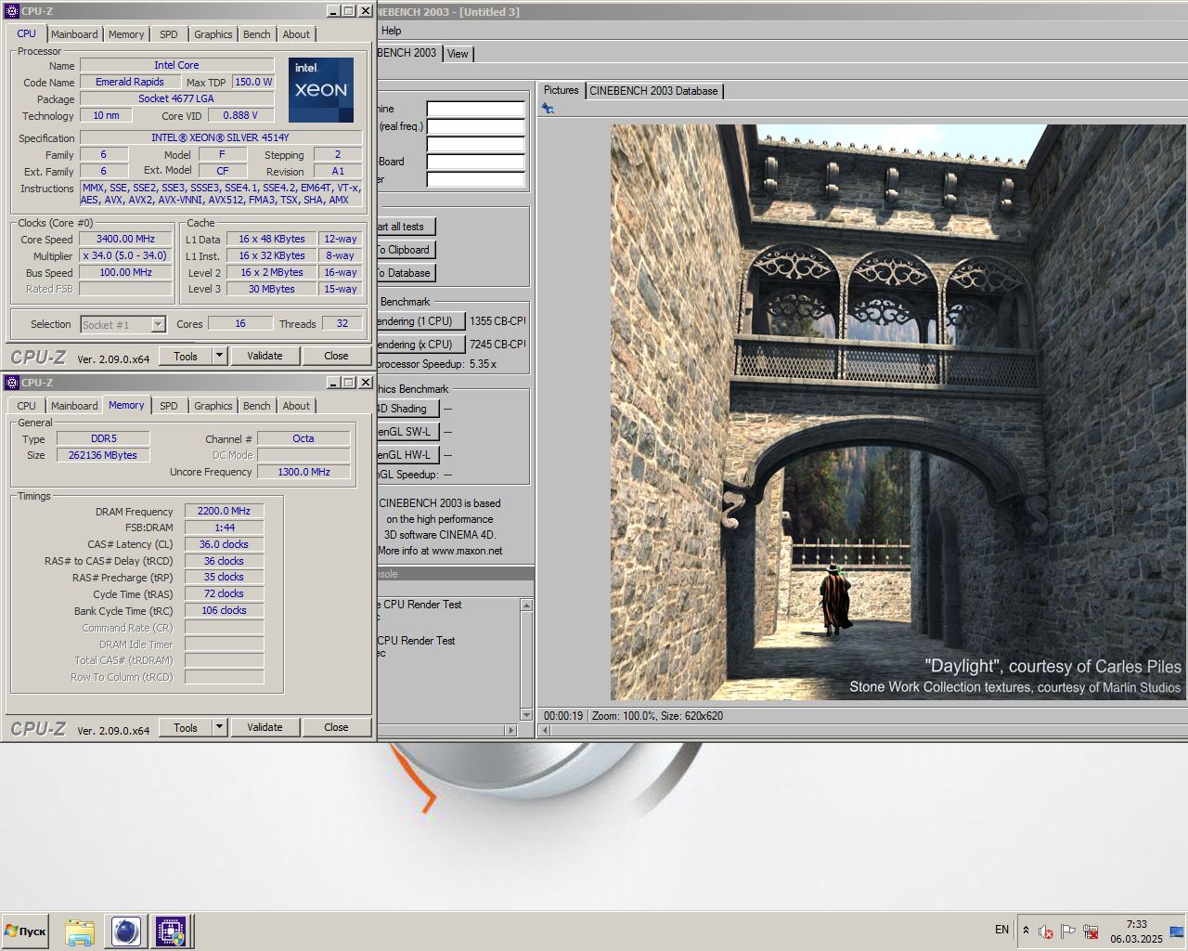The height and width of the screenshot is (951, 1188).
Task: Open the SPD tab in the top CPU-Z window
Action: (168, 34)
